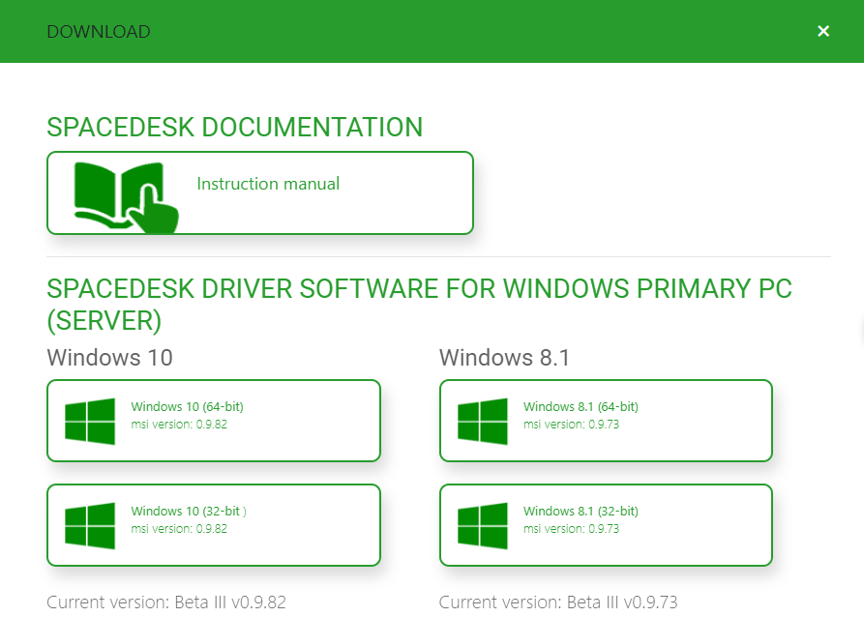Click msi version 0.9.73 under Windows 8.1 (32-bit)
864x617 pixels.
point(571,529)
